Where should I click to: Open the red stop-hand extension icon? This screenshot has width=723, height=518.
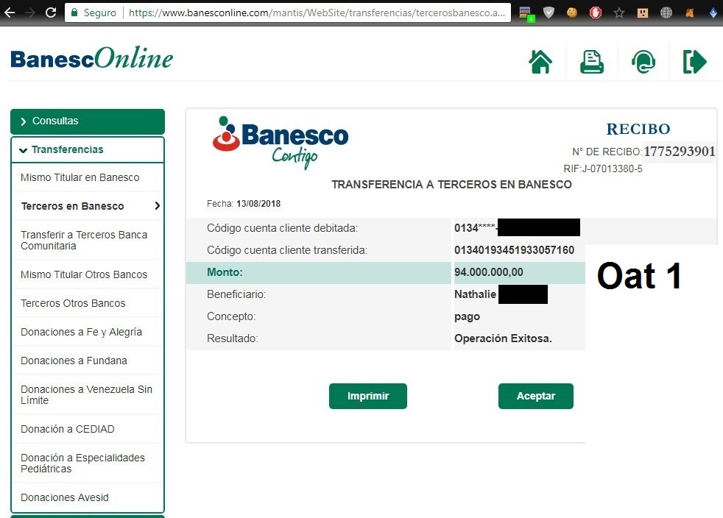[x=596, y=13]
